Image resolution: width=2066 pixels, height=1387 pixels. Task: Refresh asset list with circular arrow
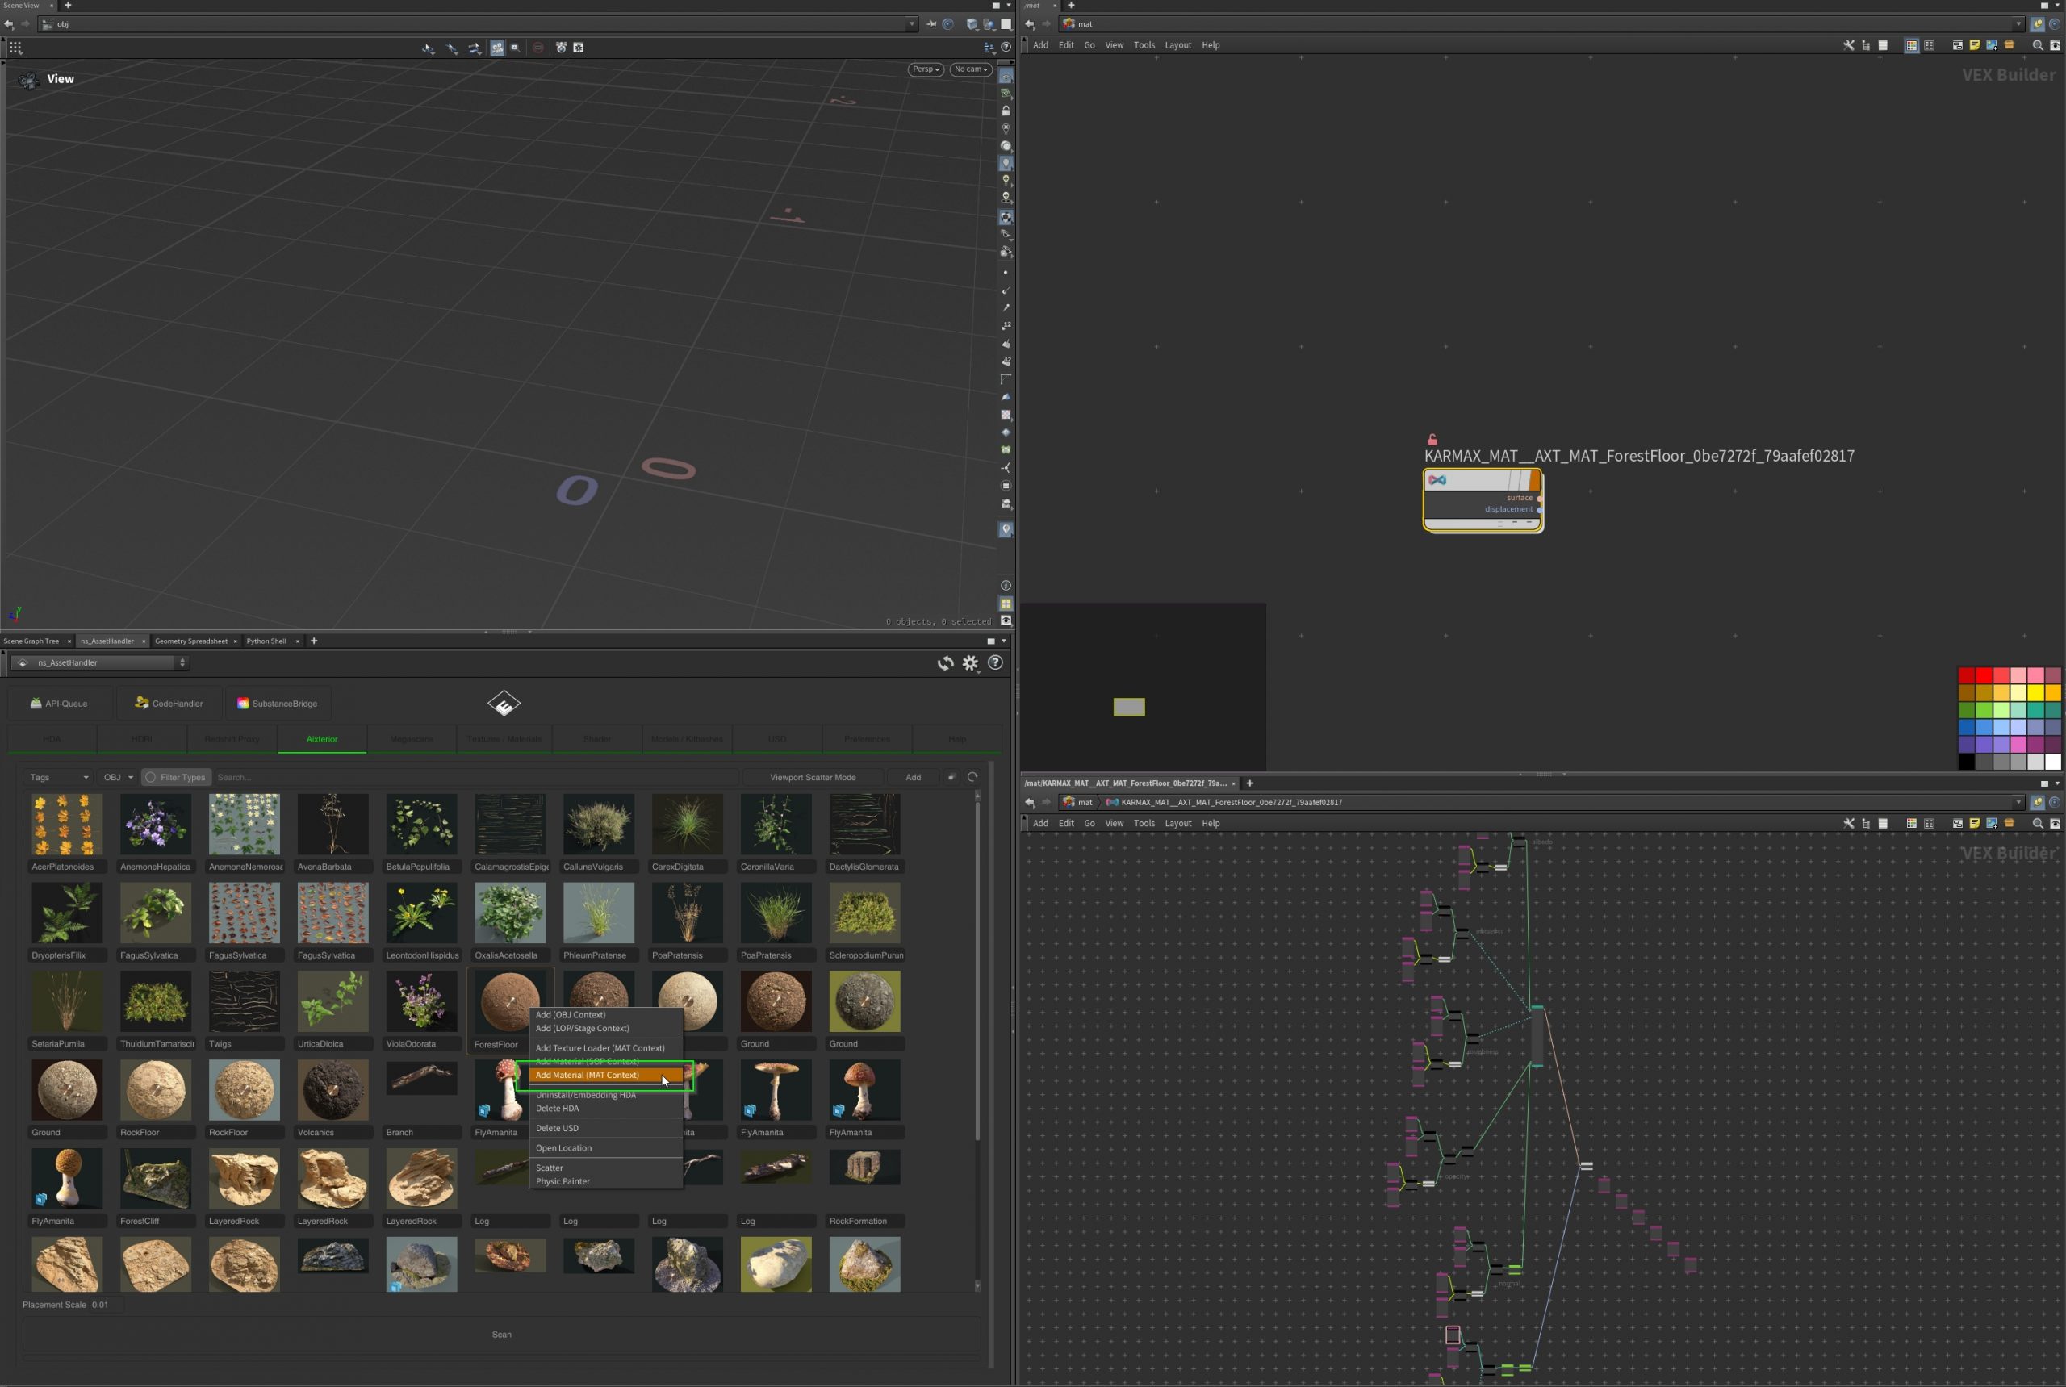click(972, 777)
